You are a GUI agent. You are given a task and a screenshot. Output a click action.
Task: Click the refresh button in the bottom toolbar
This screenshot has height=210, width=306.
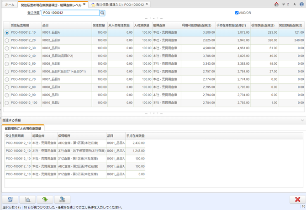tap(10, 200)
